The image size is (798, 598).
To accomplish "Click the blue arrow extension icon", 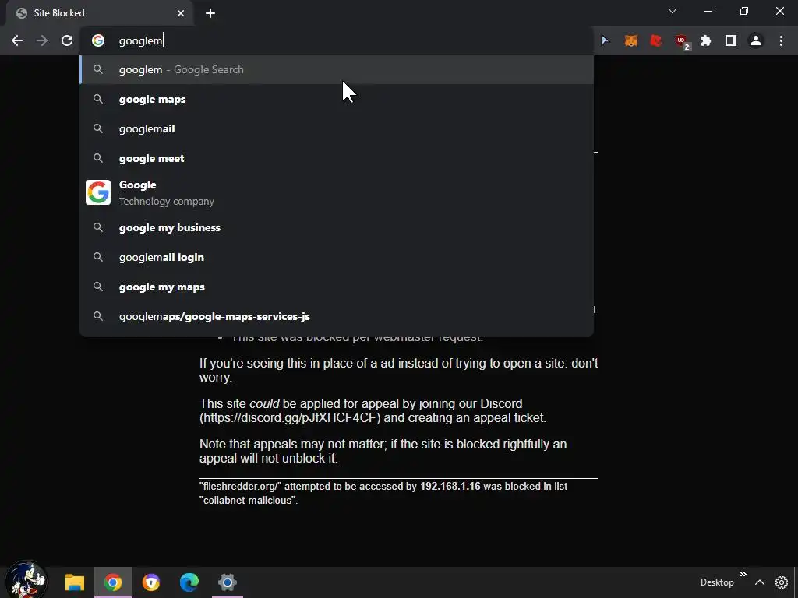I will coord(605,40).
